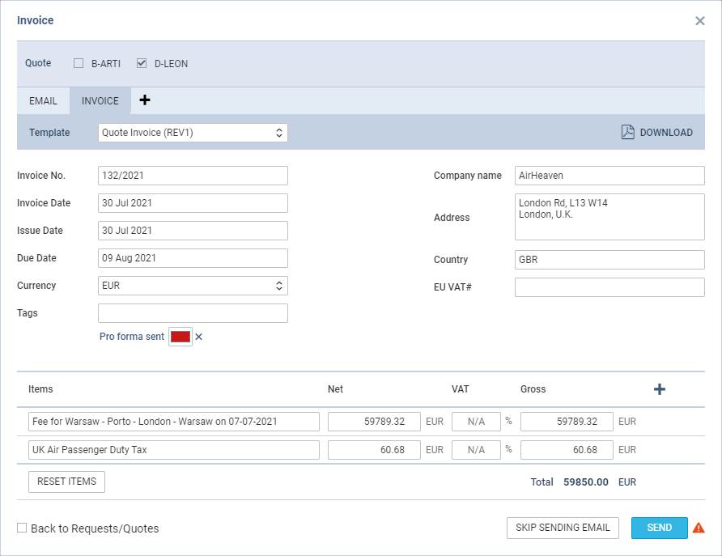Image resolution: width=722 pixels, height=556 pixels.
Task: Switch to the EMAIL tab
Action: pos(43,101)
